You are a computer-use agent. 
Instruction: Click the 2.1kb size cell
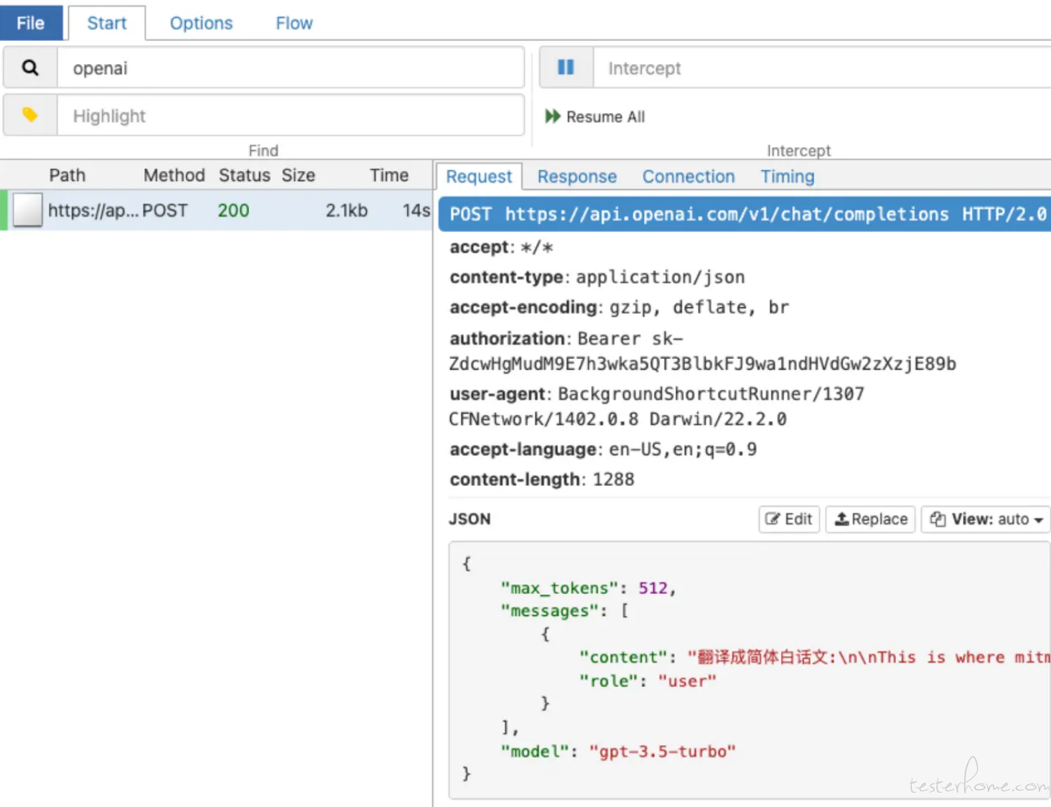[347, 210]
